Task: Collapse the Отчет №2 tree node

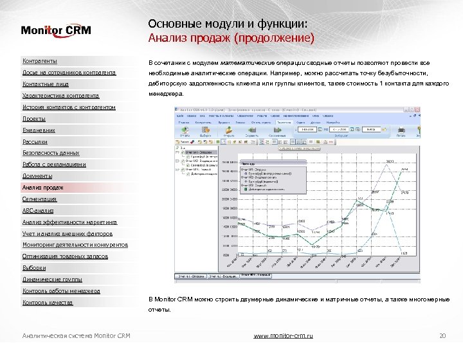Action: [177, 161]
